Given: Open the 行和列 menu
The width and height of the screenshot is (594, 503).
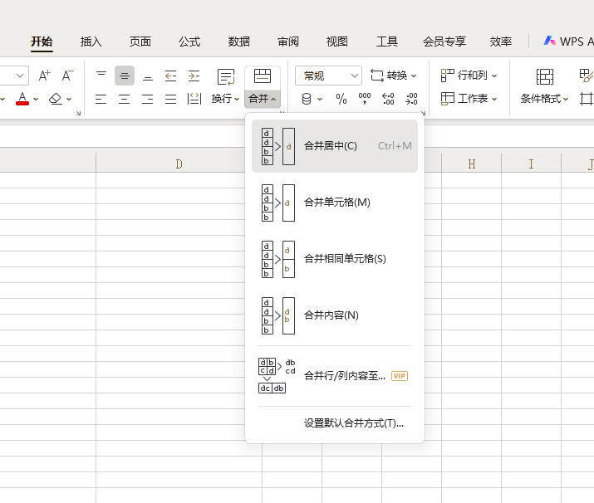Looking at the screenshot, I should coord(469,76).
